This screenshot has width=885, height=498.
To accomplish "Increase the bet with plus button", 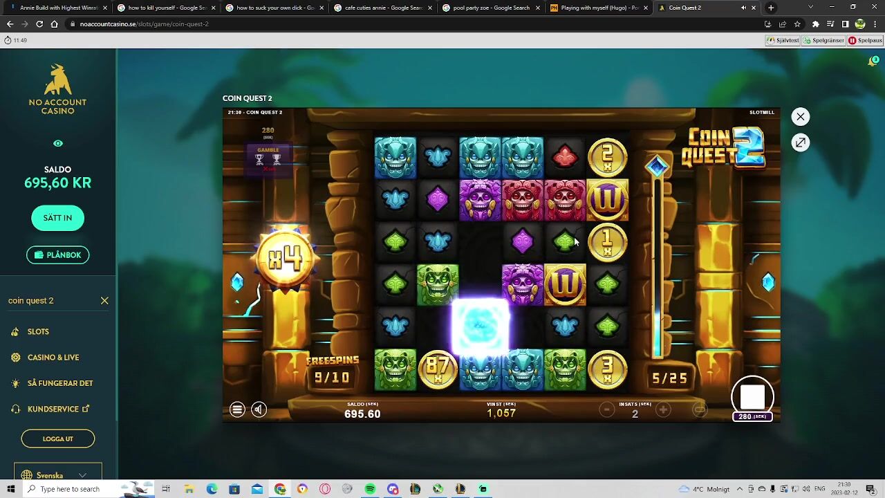I will [663, 410].
